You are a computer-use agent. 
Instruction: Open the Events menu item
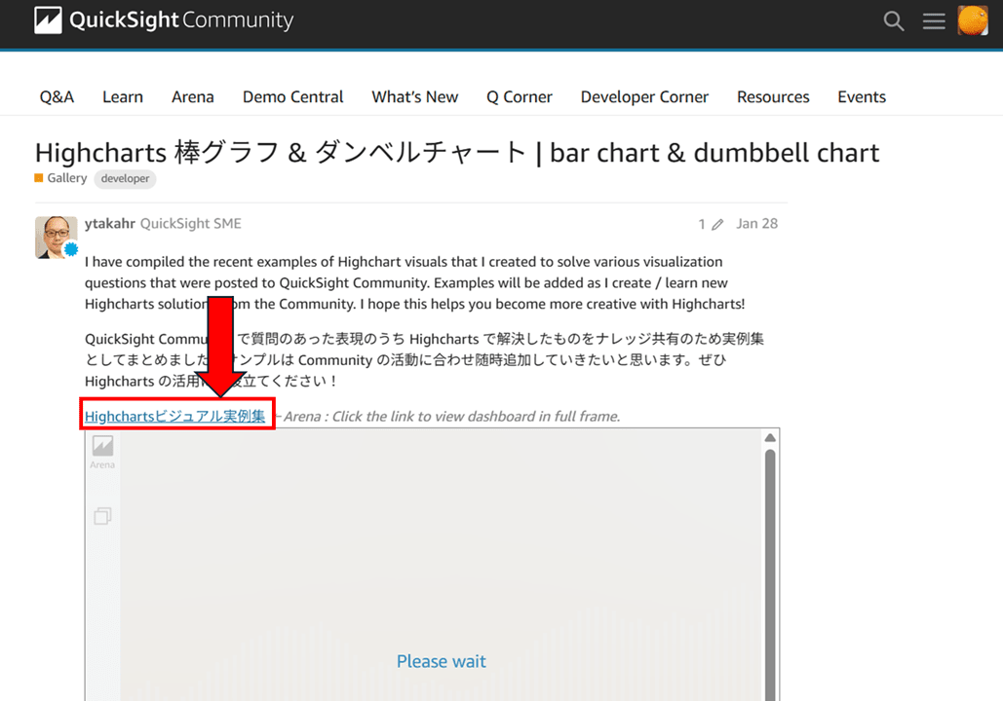pos(862,97)
